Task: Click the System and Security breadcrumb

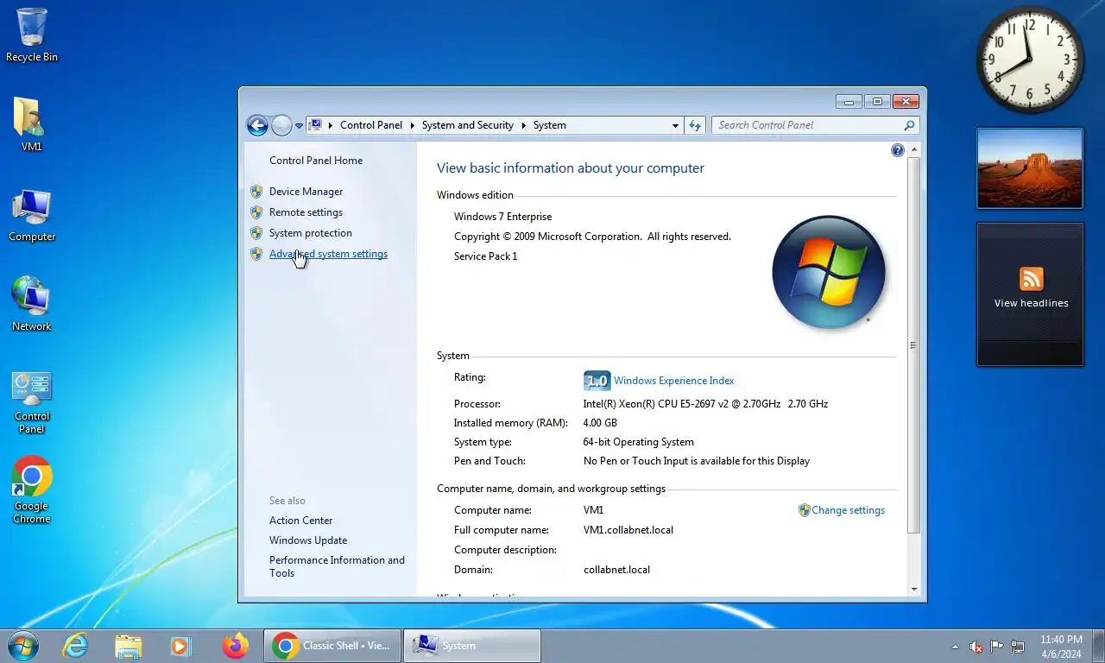Action: pyautogui.click(x=468, y=125)
